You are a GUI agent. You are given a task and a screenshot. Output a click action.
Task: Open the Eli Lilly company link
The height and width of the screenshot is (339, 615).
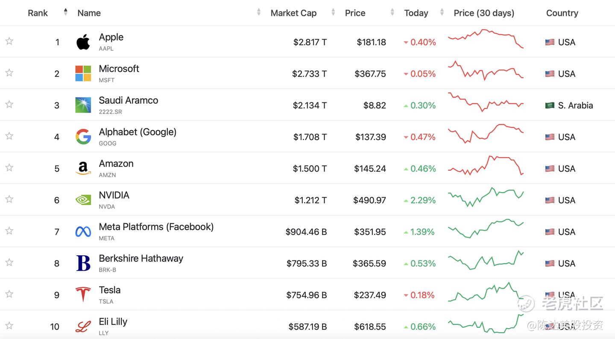[x=113, y=321]
